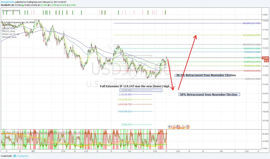Click 110.000 on the price axis

click(265, 93)
